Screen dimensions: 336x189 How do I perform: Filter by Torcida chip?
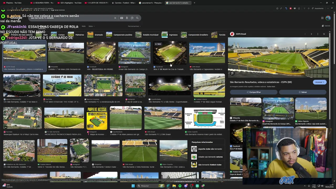pos(219,35)
